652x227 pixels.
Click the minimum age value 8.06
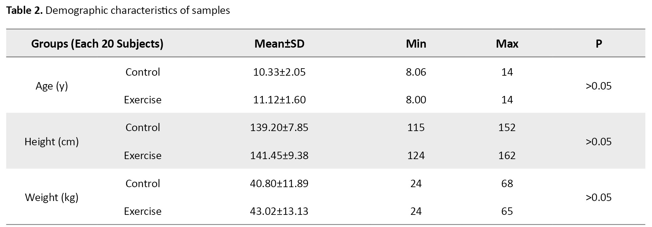tap(416, 72)
